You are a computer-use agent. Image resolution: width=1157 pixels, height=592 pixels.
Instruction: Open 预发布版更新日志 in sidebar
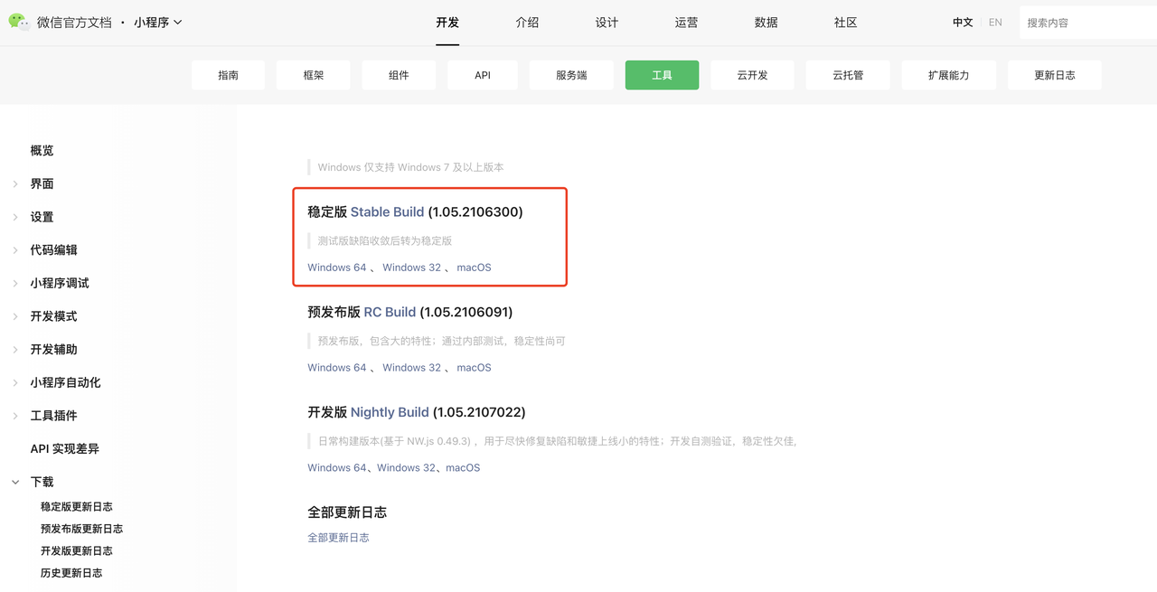click(x=81, y=529)
